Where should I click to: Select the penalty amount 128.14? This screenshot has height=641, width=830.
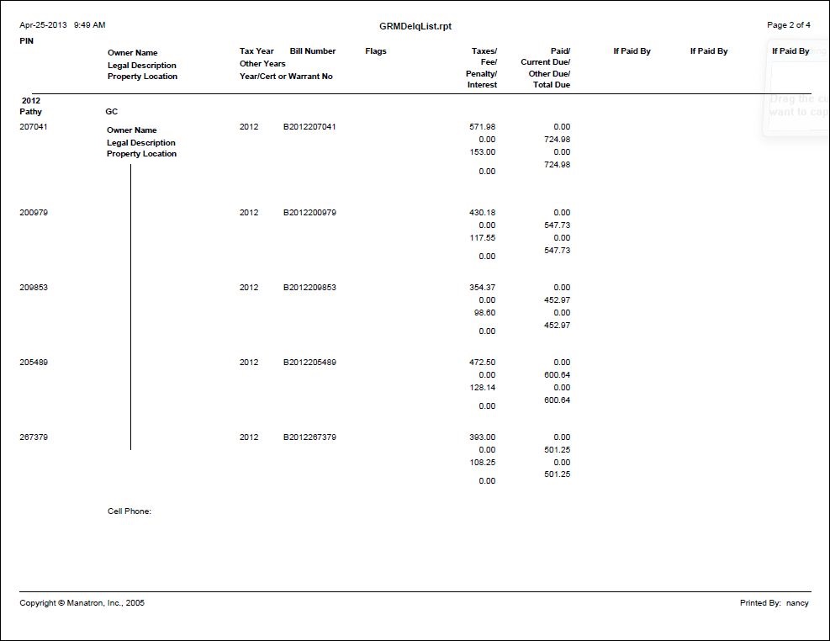(x=482, y=388)
